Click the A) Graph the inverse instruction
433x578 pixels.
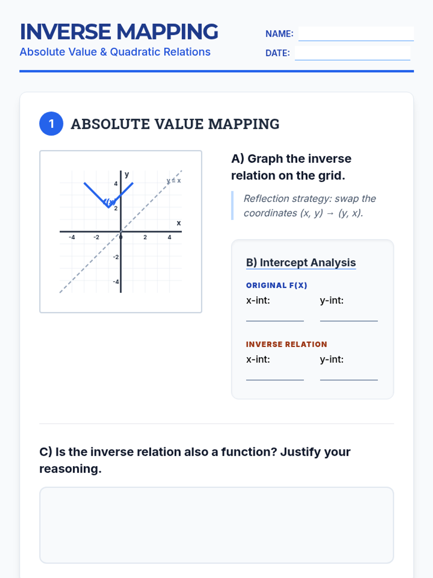291,167
